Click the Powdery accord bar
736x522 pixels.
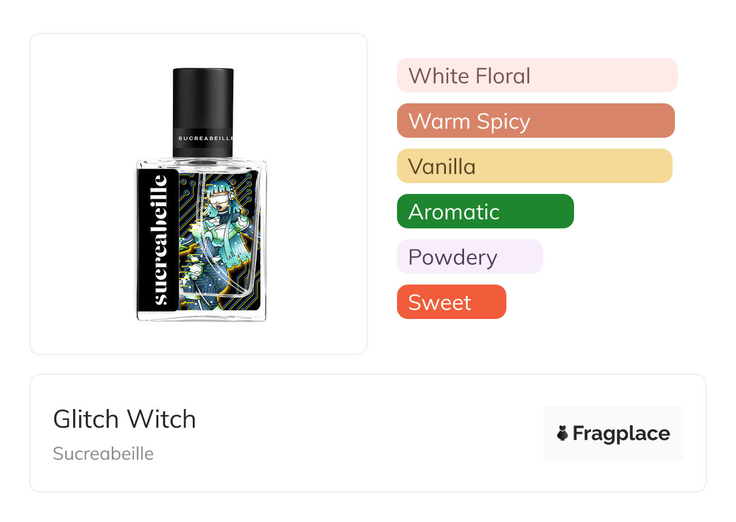(470, 257)
